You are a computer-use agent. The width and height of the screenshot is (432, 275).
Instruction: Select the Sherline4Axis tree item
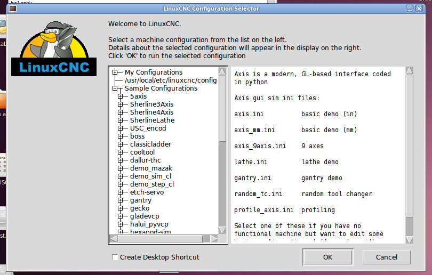point(151,112)
